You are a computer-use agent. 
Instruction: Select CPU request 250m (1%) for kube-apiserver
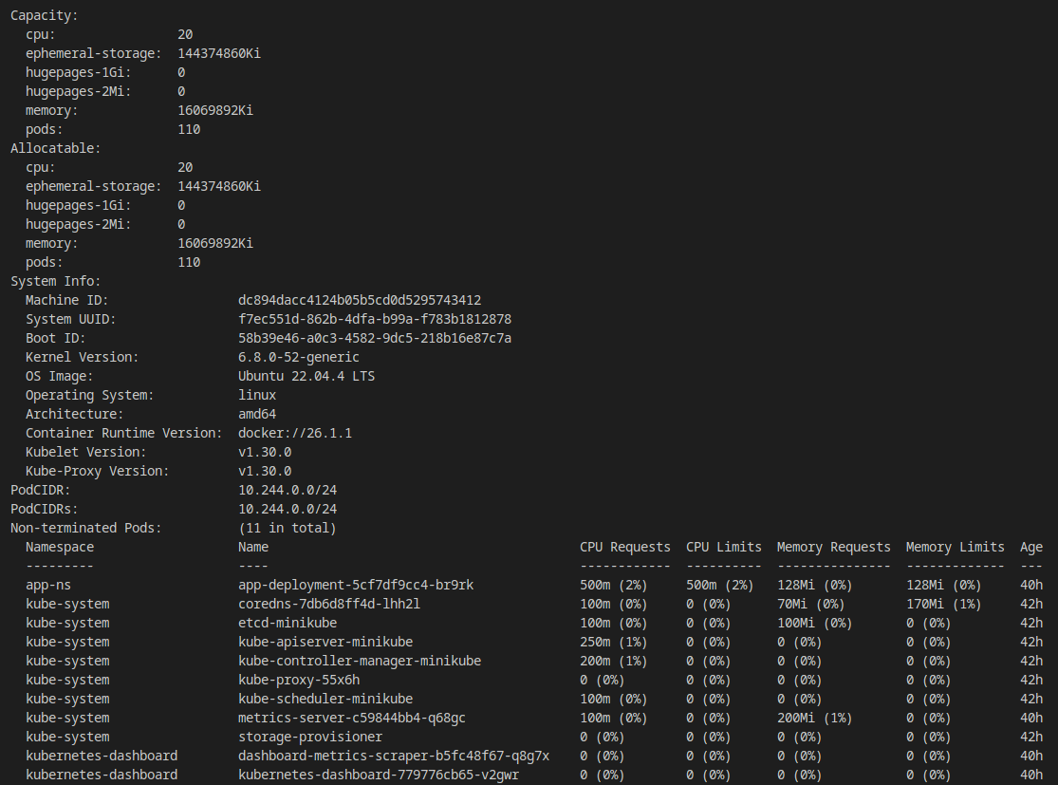613,642
